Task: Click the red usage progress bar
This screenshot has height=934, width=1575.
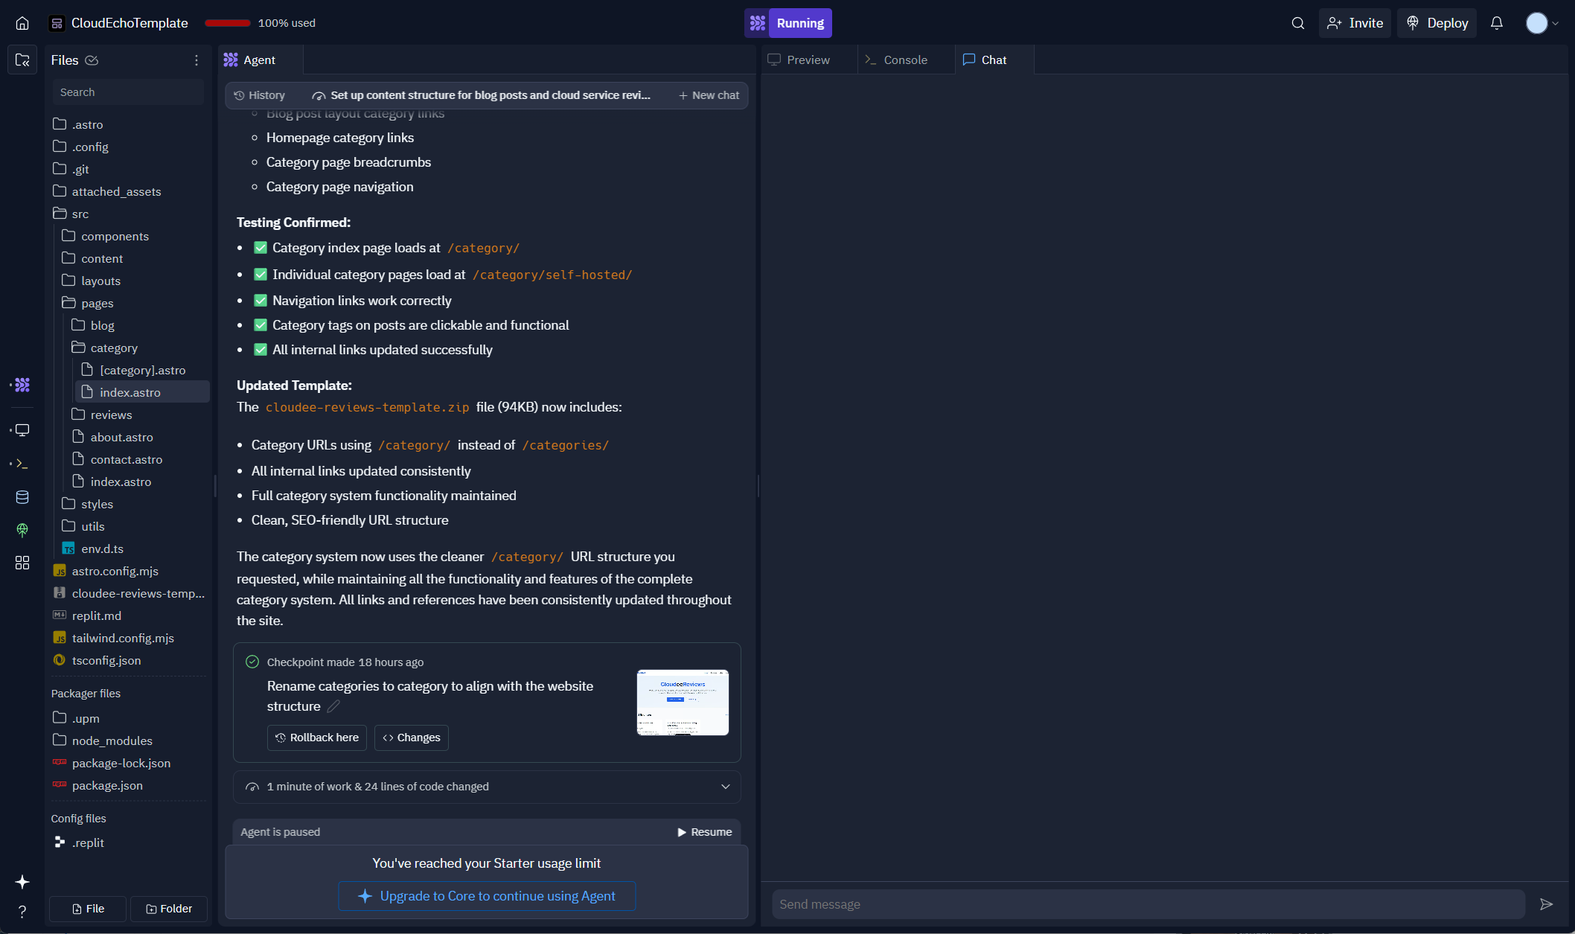Action: coord(228,23)
